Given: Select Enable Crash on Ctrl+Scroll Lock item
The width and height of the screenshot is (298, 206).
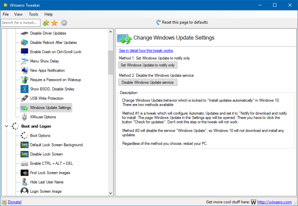Looking at the screenshot, I should [56, 52].
